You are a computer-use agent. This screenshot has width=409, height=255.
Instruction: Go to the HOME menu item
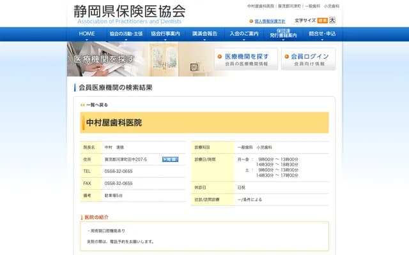[87, 33]
